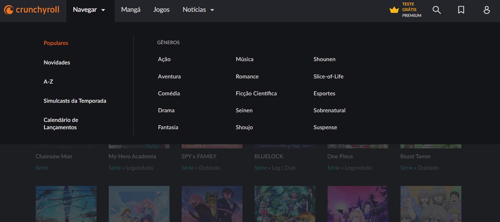Click the poster thumbnail below My Hero Academia

point(139,204)
